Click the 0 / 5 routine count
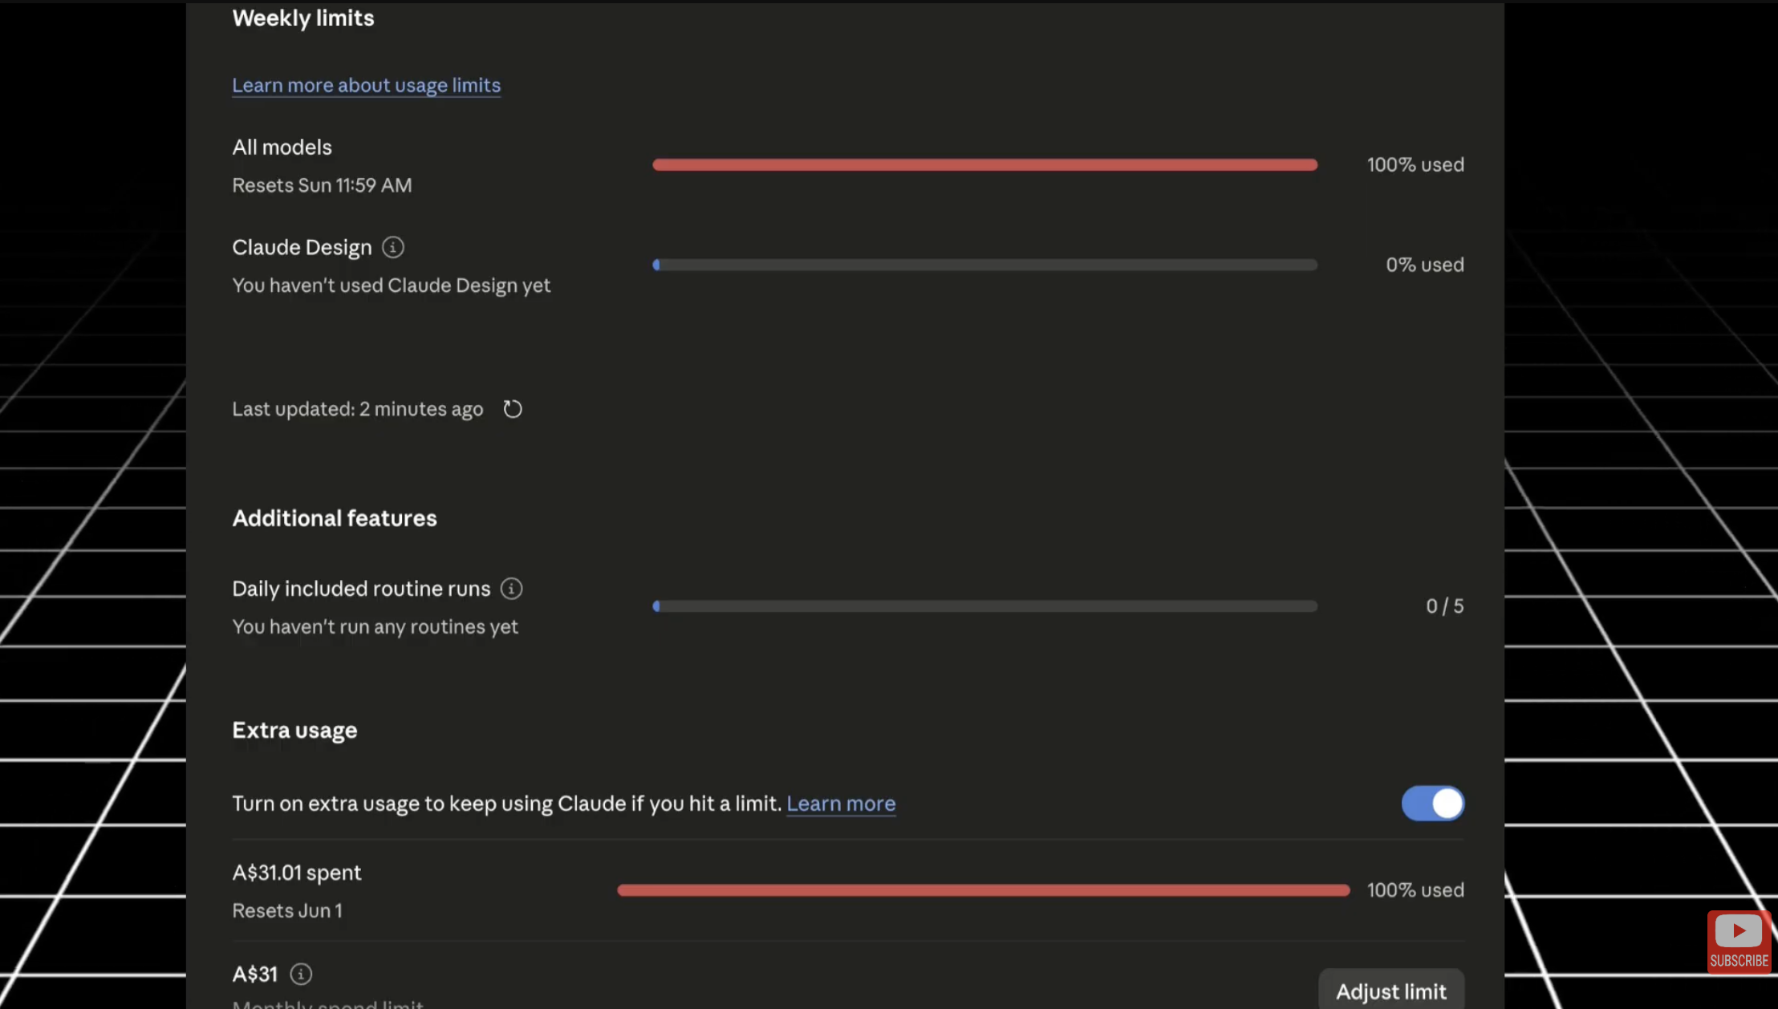1778x1009 pixels. tap(1444, 606)
